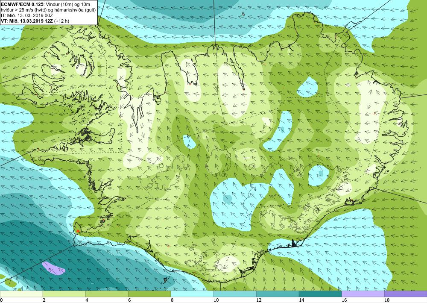Click the legend scale label '10'
The width and height of the screenshot is (427, 303).
216,300
